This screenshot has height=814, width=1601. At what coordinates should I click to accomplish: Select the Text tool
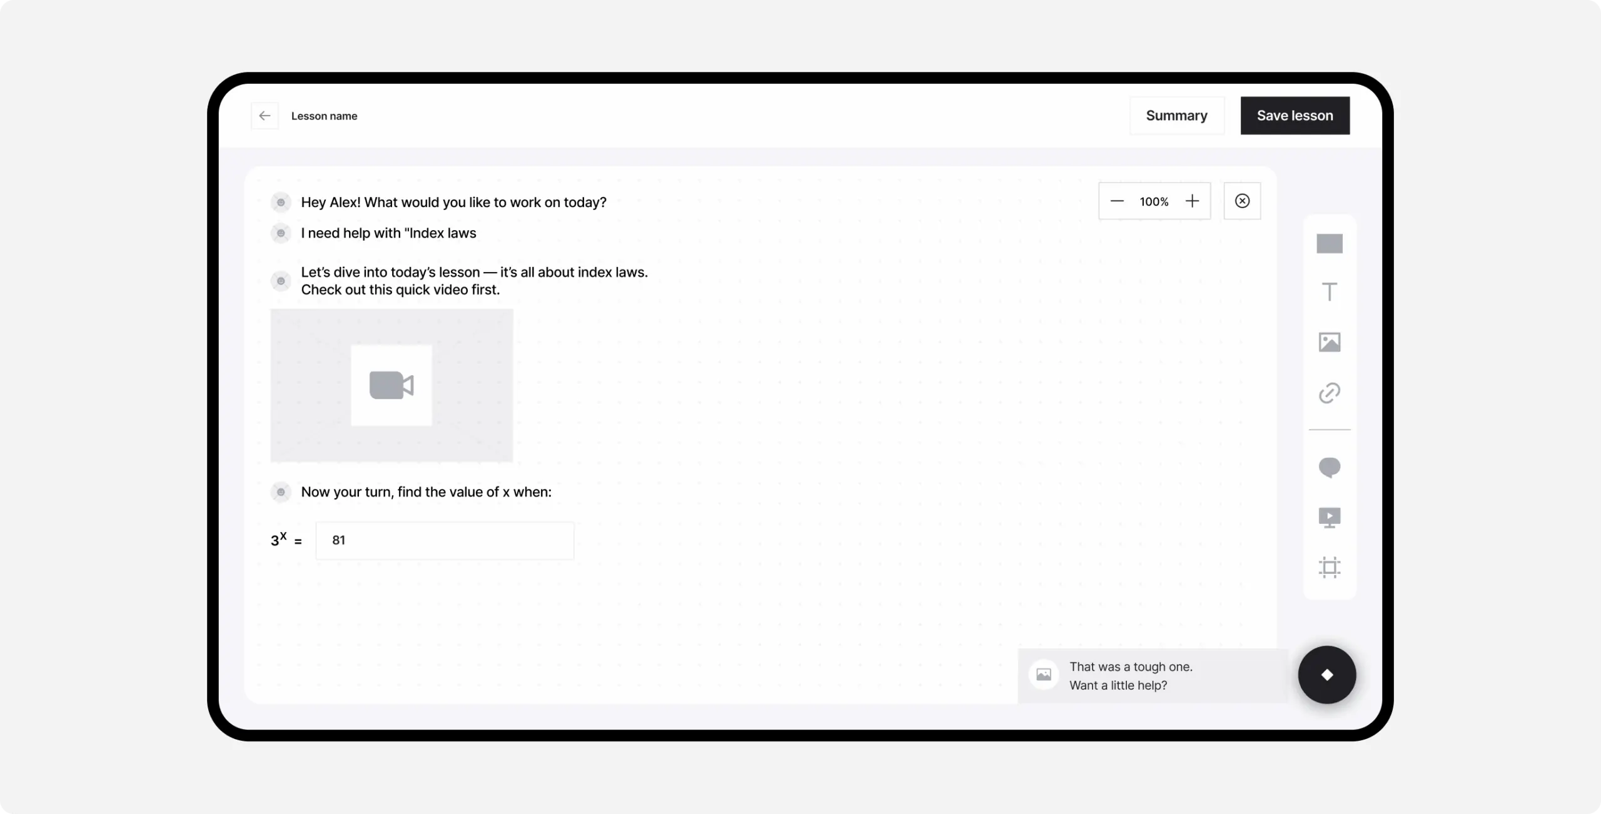[x=1330, y=291]
